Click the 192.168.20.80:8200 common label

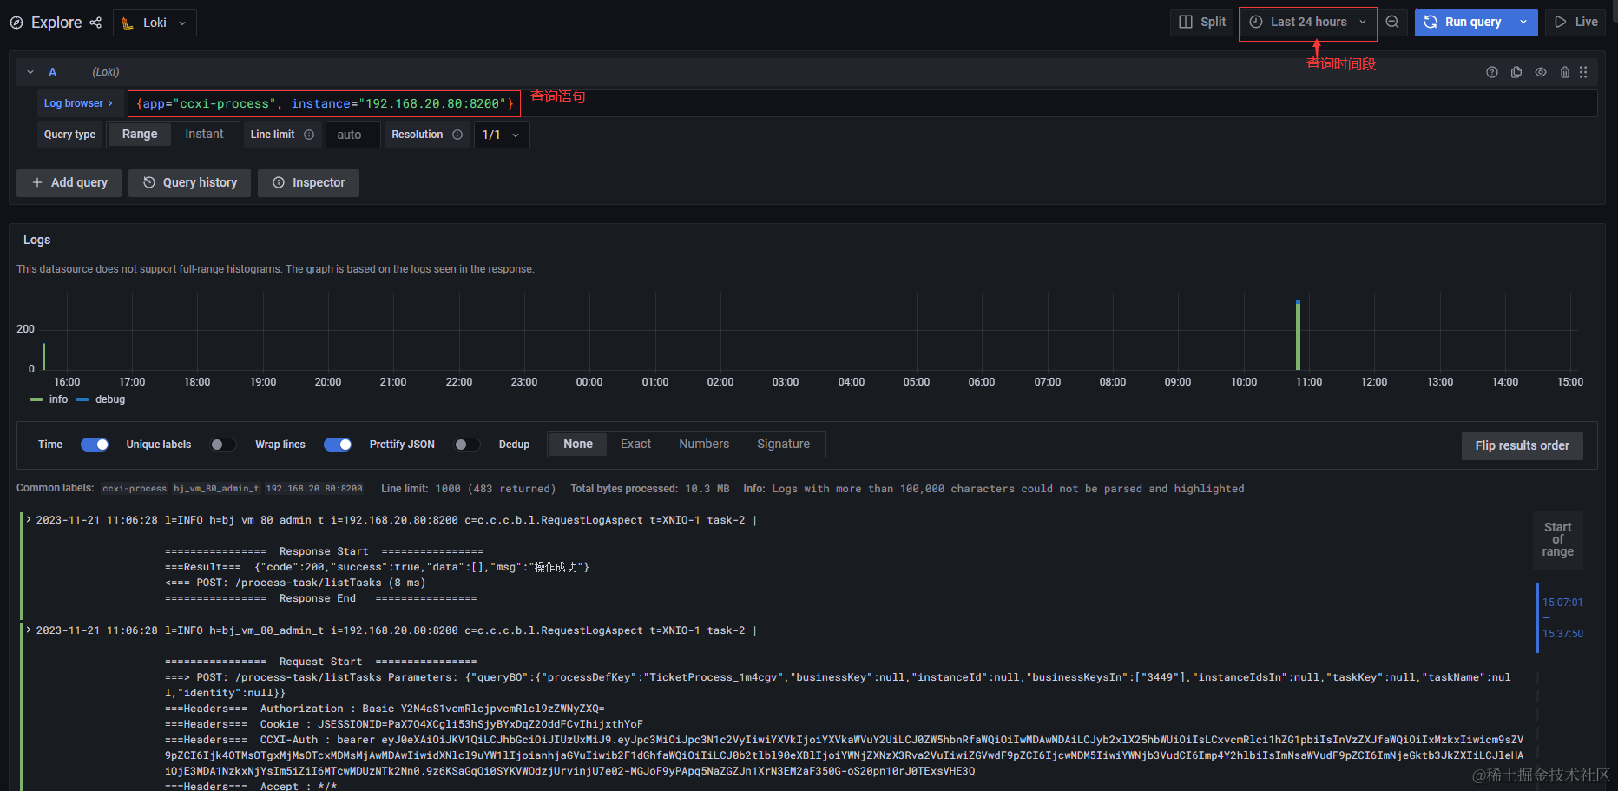click(314, 489)
